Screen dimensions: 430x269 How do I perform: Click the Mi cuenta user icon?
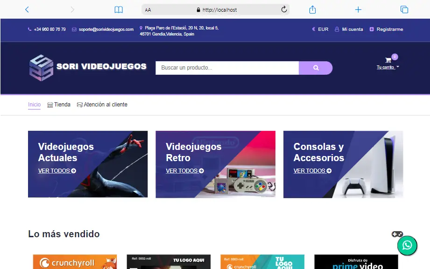338,29
